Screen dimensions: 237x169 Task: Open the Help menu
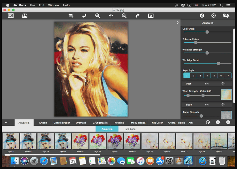(66, 5)
